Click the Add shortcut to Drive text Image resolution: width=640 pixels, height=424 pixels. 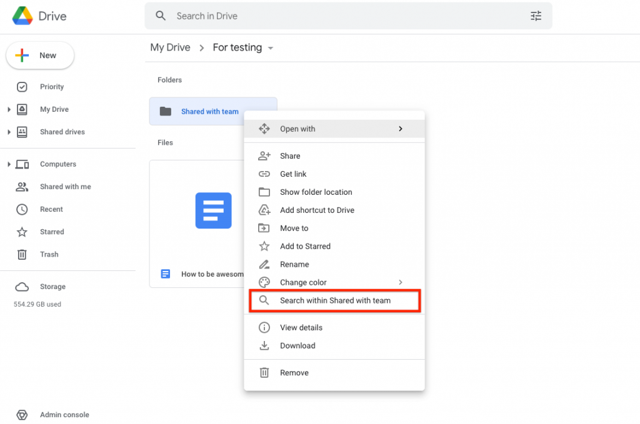pyautogui.click(x=317, y=210)
